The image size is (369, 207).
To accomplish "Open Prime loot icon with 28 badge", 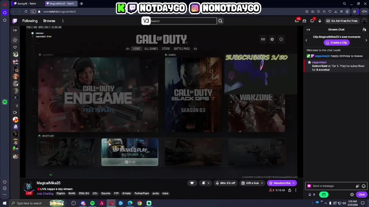I will click(x=297, y=21).
